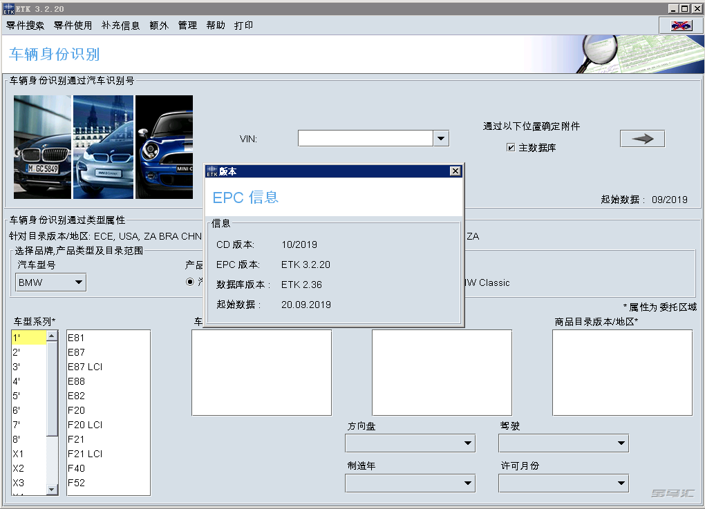This screenshot has width=705, height=509.
Task: Click the up arrow of the series list scrollbar
Action: tap(52, 336)
